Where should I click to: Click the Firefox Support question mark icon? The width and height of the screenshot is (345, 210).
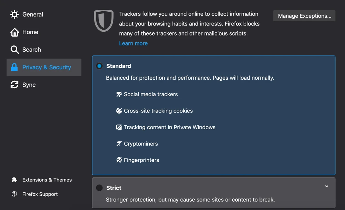[14, 194]
